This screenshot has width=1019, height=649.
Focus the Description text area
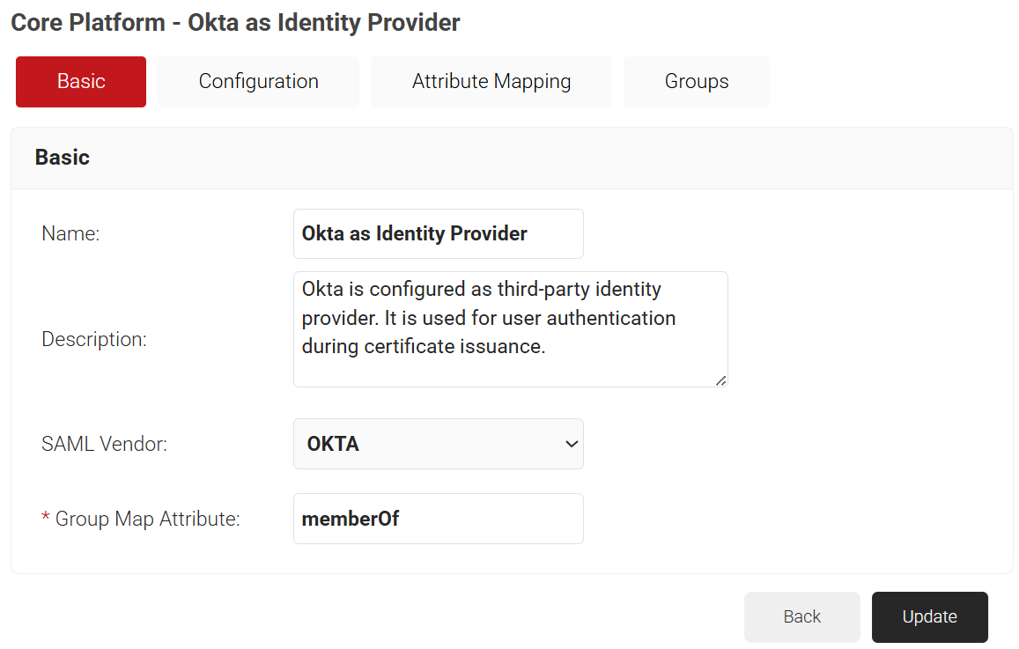[x=510, y=328]
